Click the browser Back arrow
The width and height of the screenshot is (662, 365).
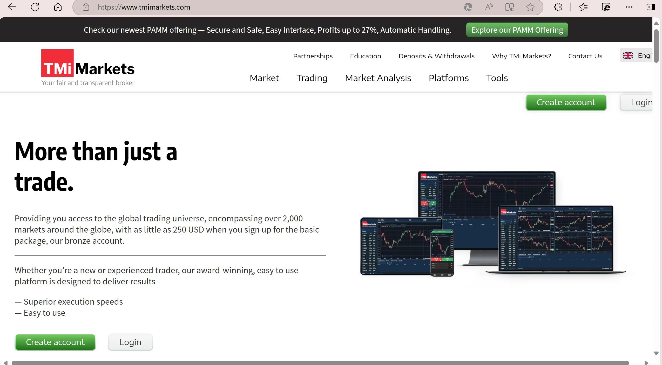tap(12, 7)
